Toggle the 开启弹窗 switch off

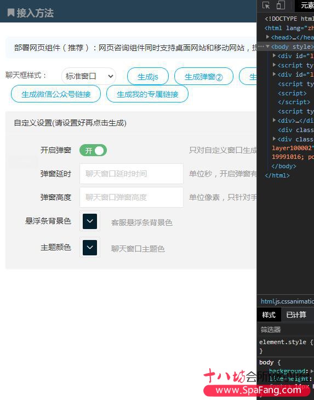93,150
